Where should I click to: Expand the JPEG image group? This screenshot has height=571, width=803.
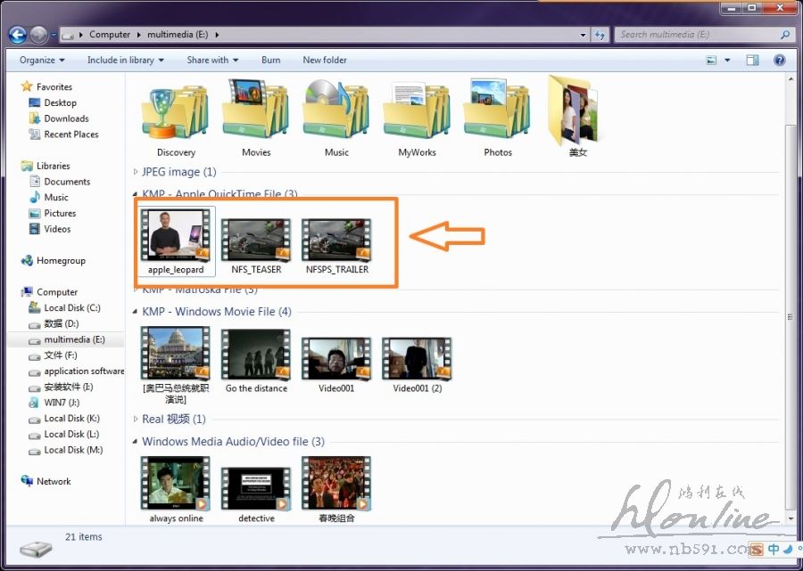pos(137,172)
